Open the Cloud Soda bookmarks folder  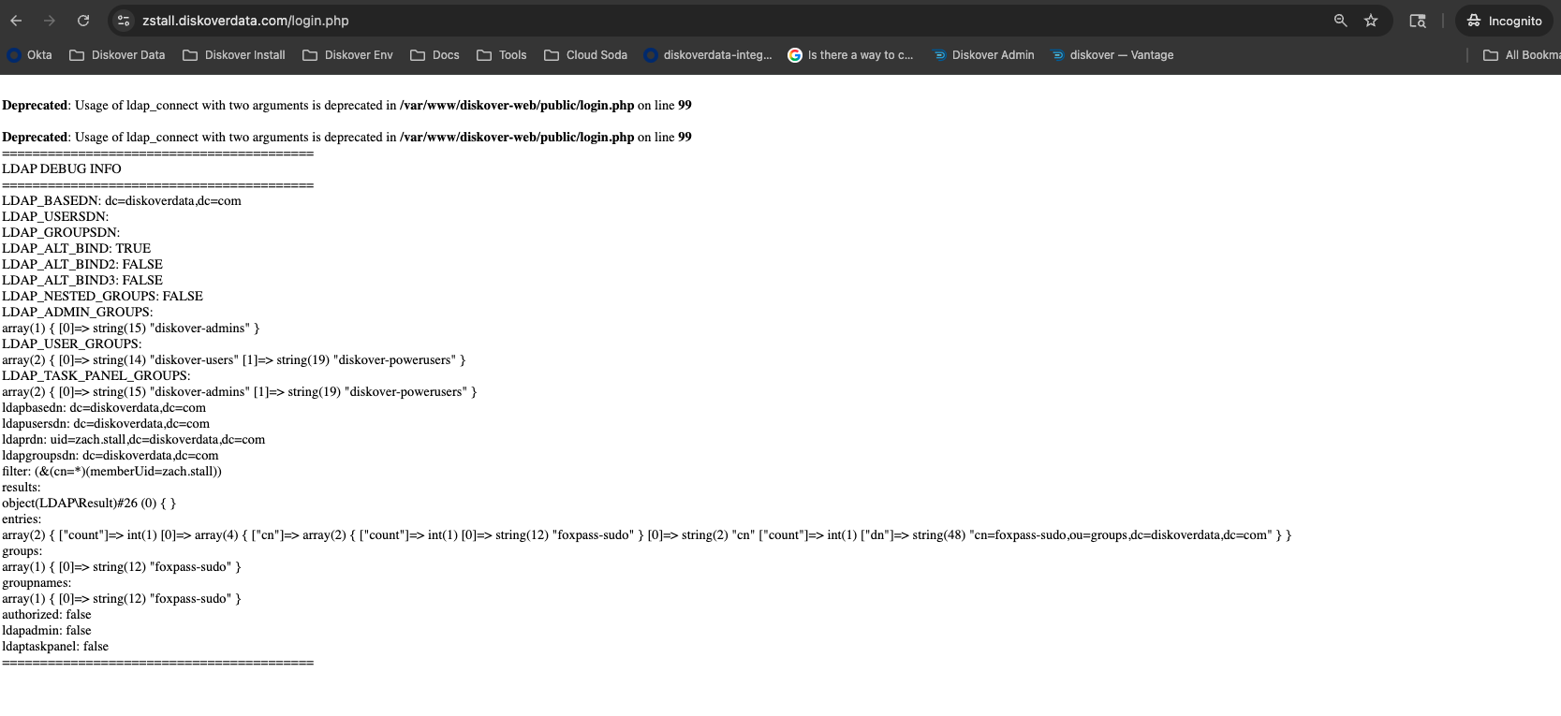tap(585, 55)
